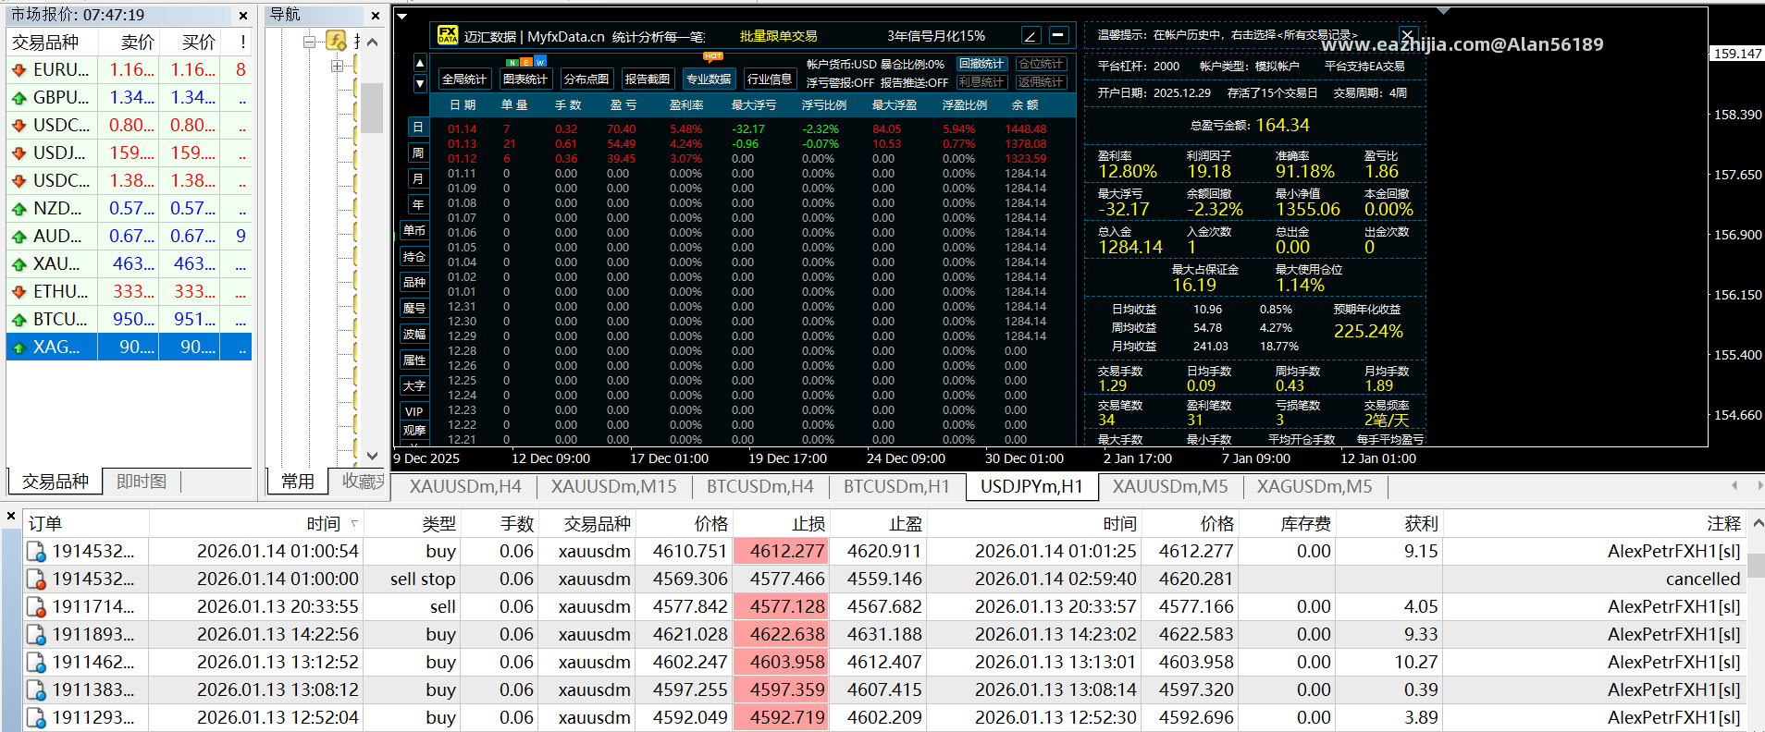
Task: Click the 批量跟单交易 link
Action: pos(778,36)
